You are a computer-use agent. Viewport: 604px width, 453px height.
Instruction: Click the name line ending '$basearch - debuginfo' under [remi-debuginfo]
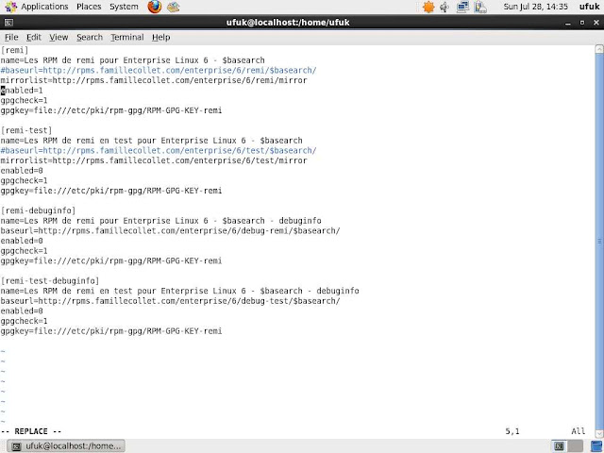[x=161, y=220]
